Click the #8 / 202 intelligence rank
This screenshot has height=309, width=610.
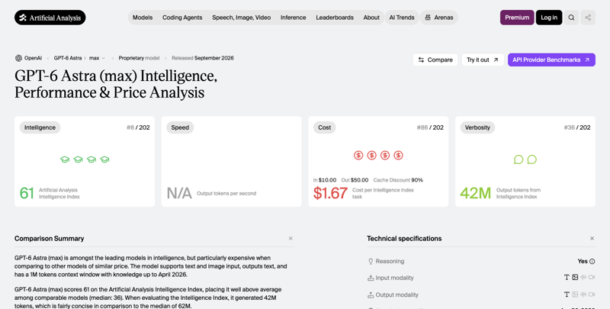[138, 127]
